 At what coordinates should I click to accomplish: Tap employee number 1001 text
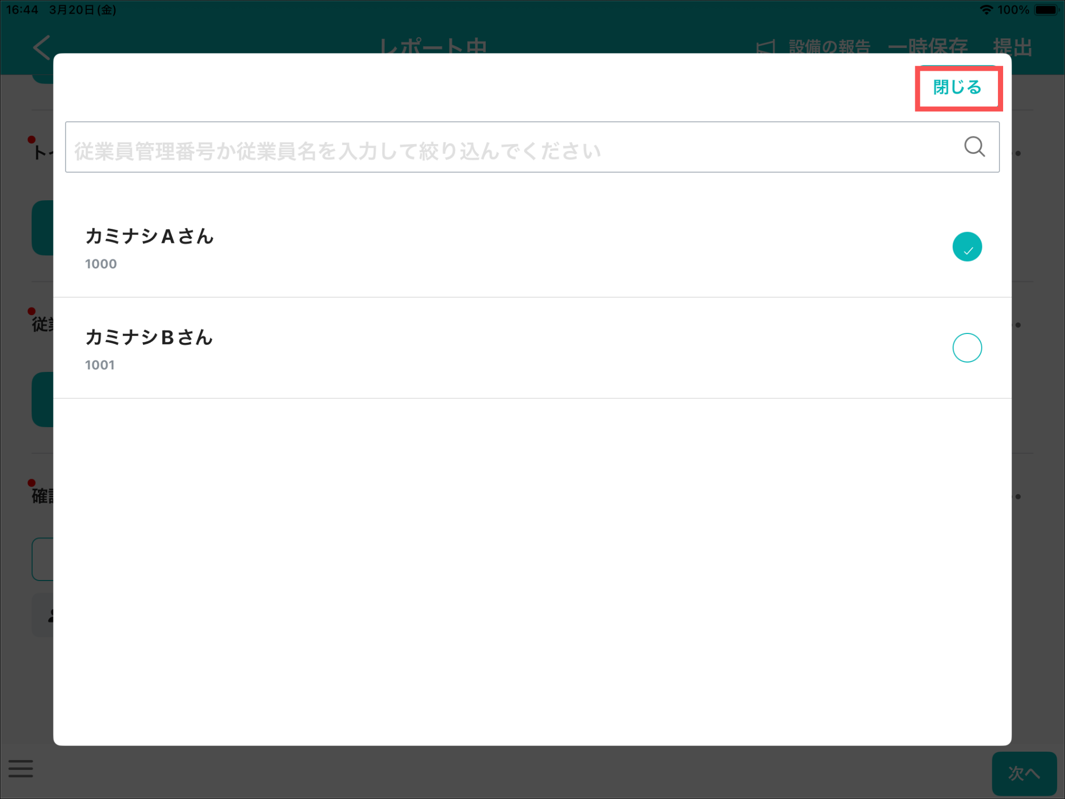point(100,365)
